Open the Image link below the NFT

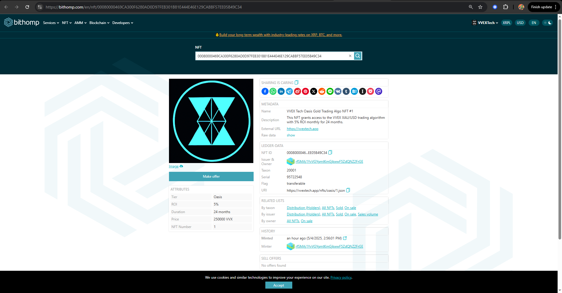[x=174, y=166]
